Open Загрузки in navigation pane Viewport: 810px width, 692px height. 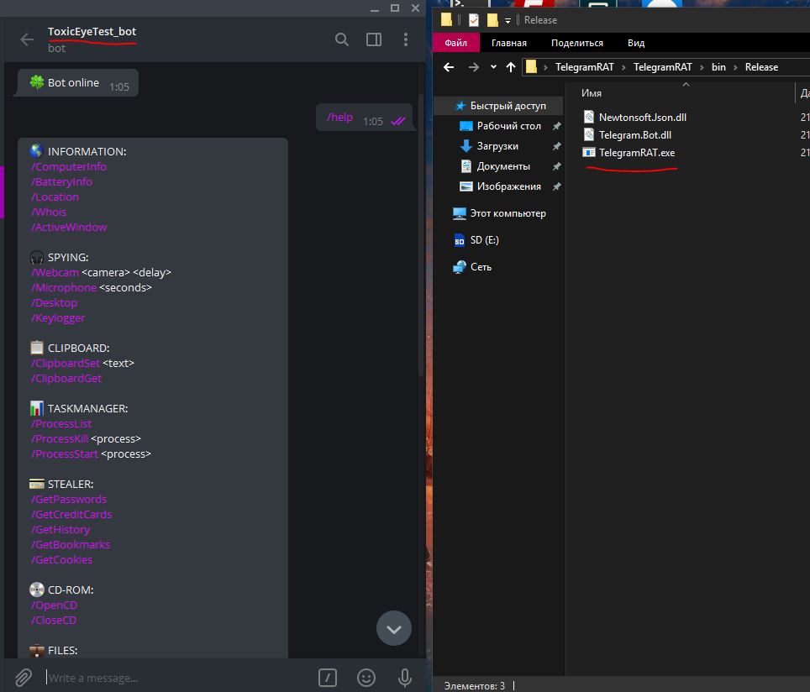[489, 146]
